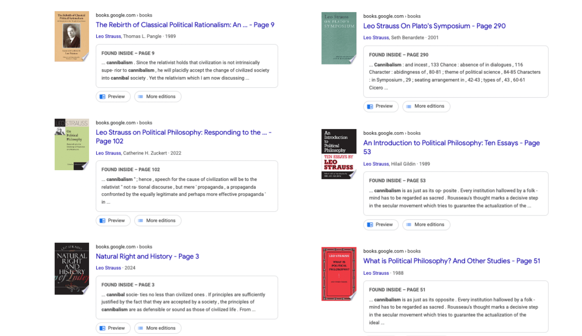582x336 pixels.
Task: Open the Ten Essays by Leo Strauss cover
Action: [339, 154]
